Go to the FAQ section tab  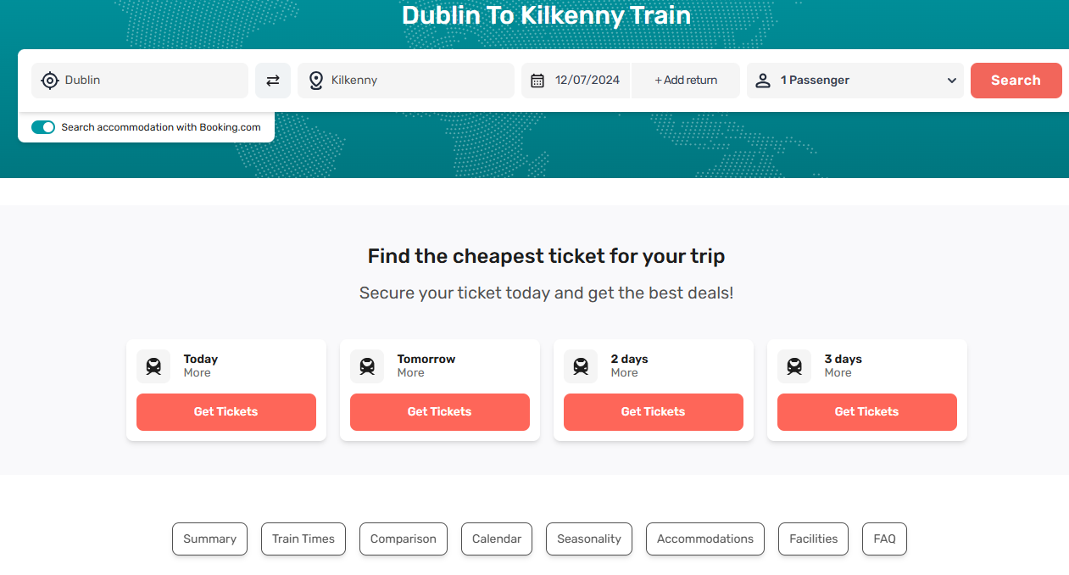click(884, 539)
